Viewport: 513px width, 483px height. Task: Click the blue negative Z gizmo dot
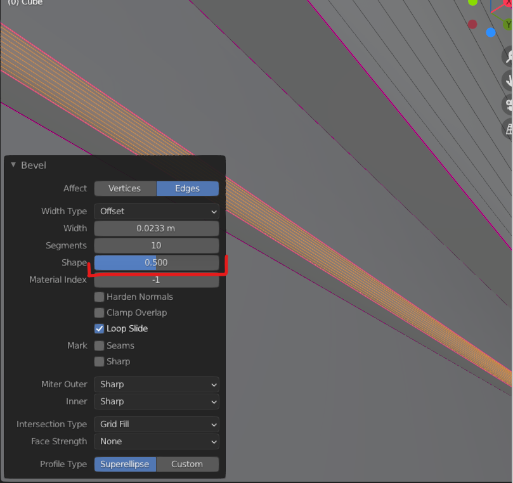click(491, 32)
